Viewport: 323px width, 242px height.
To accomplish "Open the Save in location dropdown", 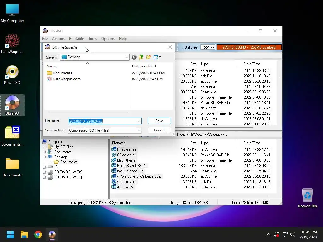I will coord(126,57).
